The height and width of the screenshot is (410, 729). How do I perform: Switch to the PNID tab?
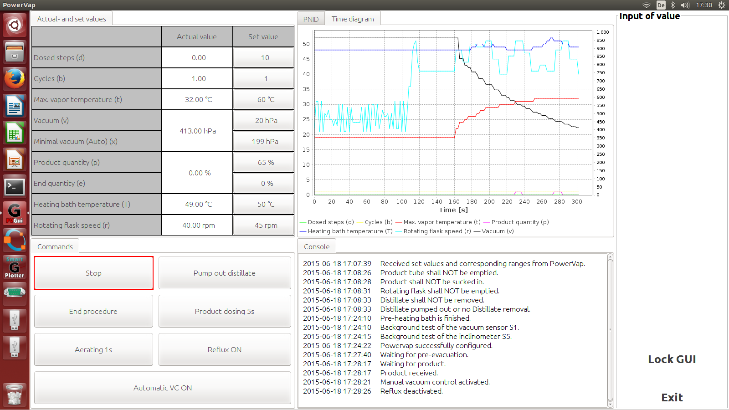pos(311,19)
